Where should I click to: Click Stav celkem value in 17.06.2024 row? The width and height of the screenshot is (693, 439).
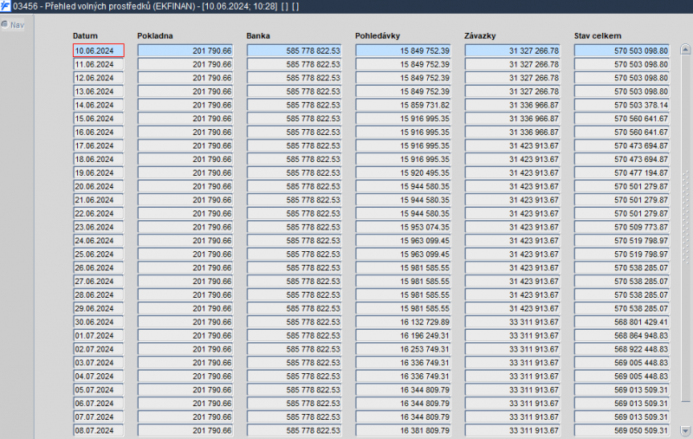[x=622, y=145]
